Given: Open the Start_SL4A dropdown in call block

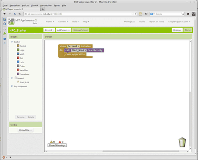Looking at the screenshot, I should coord(79,50).
